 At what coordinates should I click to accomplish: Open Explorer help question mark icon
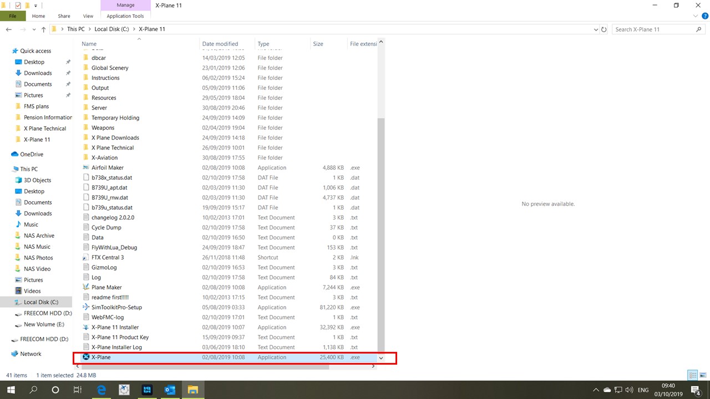click(705, 16)
